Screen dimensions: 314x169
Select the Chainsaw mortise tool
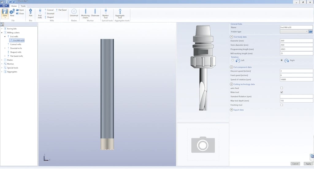click(x=95, y=13)
